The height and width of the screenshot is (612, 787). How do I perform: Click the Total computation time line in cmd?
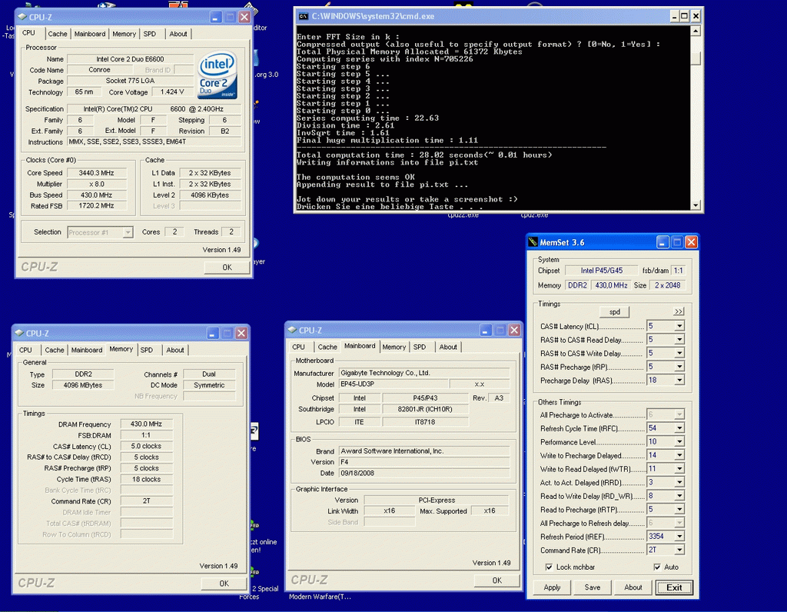tap(424, 155)
